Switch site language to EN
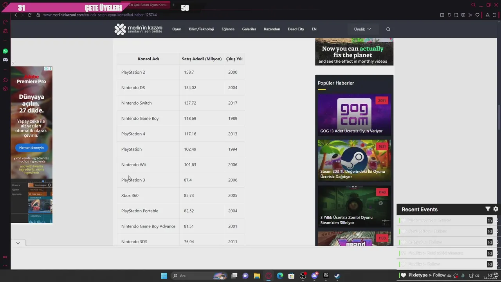 click(x=314, y=29)
